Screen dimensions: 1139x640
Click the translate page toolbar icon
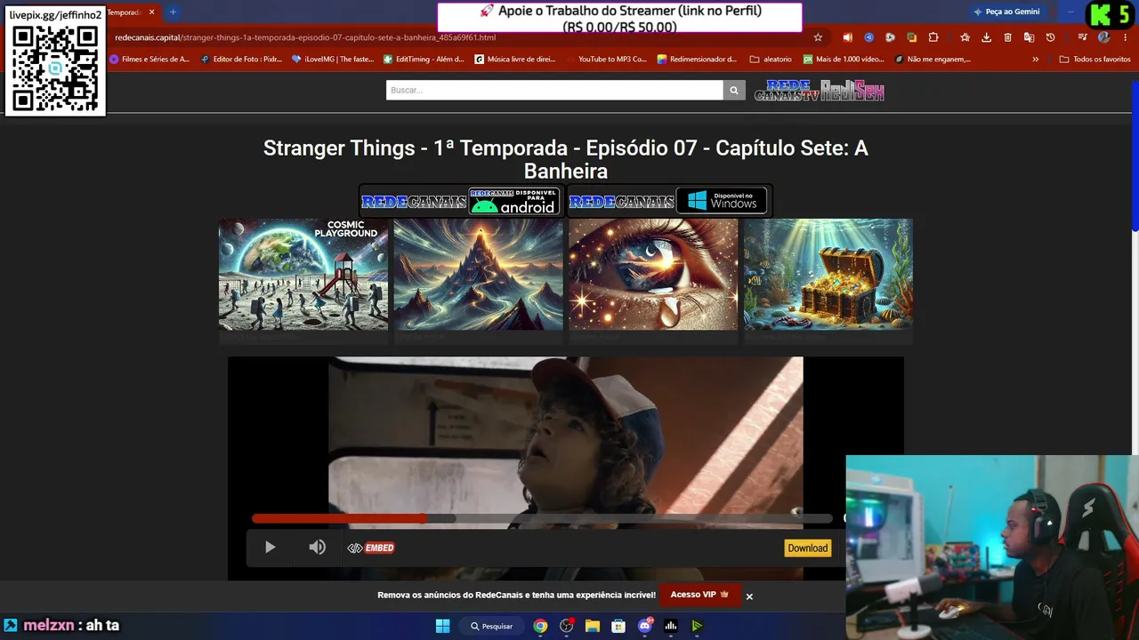[1029, 37]
